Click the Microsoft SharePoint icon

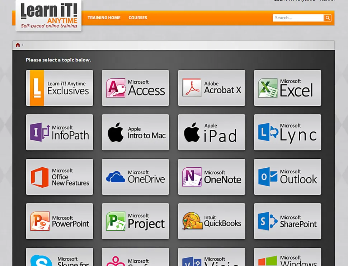coord(268,221)
